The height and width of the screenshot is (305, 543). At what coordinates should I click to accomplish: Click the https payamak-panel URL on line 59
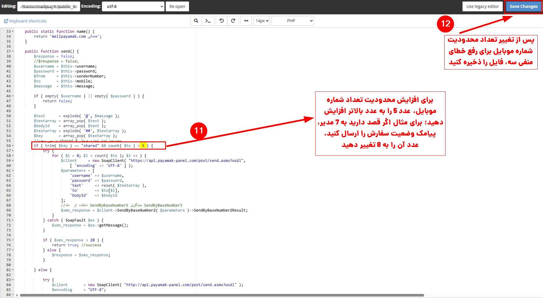click(186, 161)
